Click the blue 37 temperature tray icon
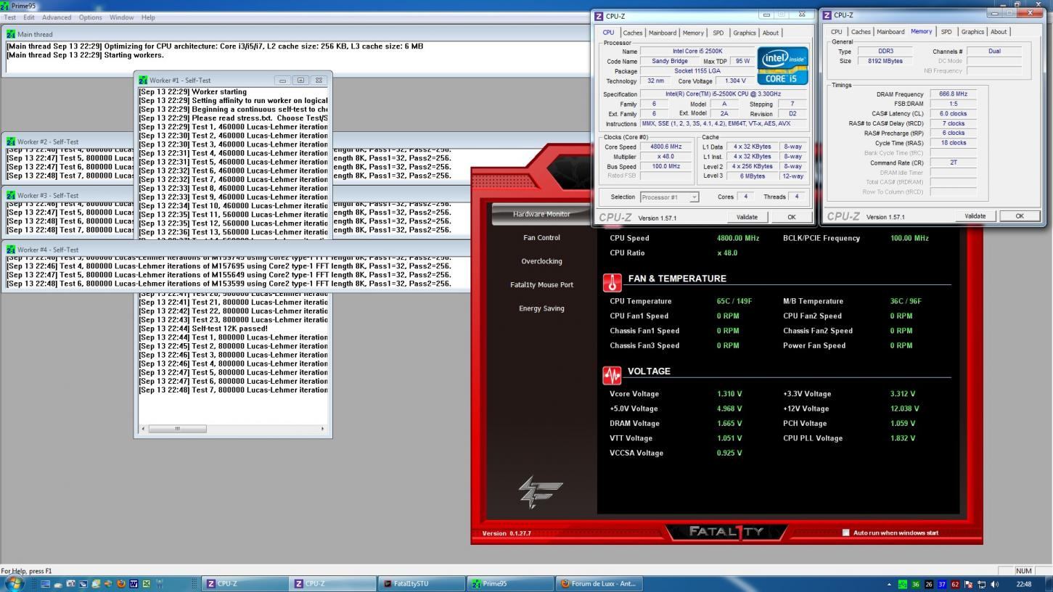This screenshot has height=592, width=1053. point(942,584)
